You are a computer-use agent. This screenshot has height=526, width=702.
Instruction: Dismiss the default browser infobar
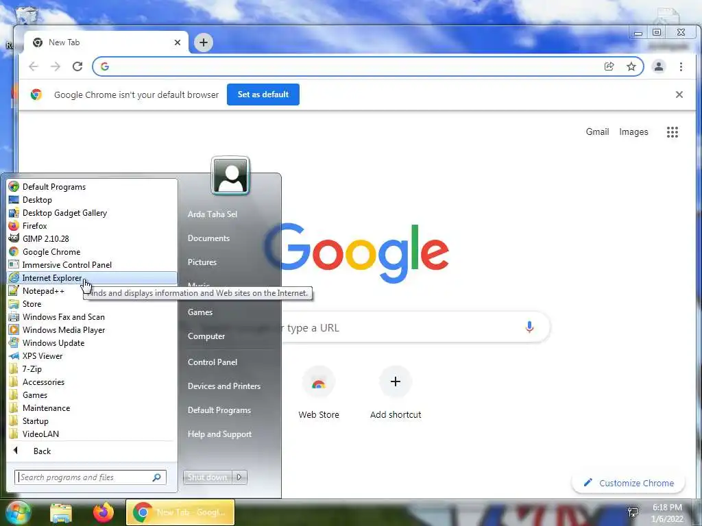click(679, 95)
